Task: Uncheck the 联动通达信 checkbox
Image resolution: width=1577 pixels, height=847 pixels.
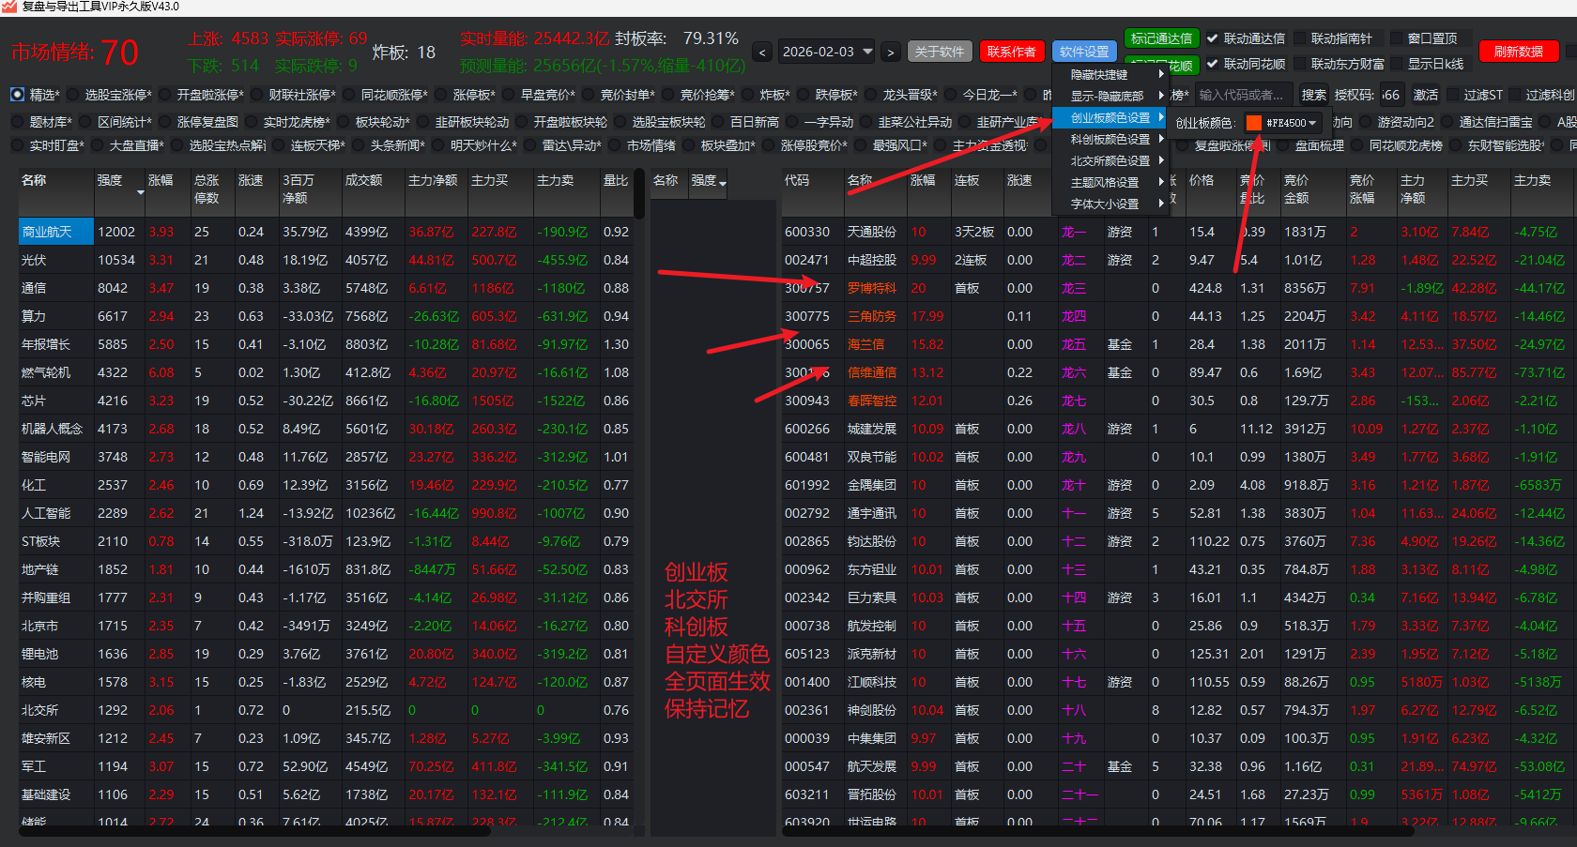Action: coord(1213,38)
